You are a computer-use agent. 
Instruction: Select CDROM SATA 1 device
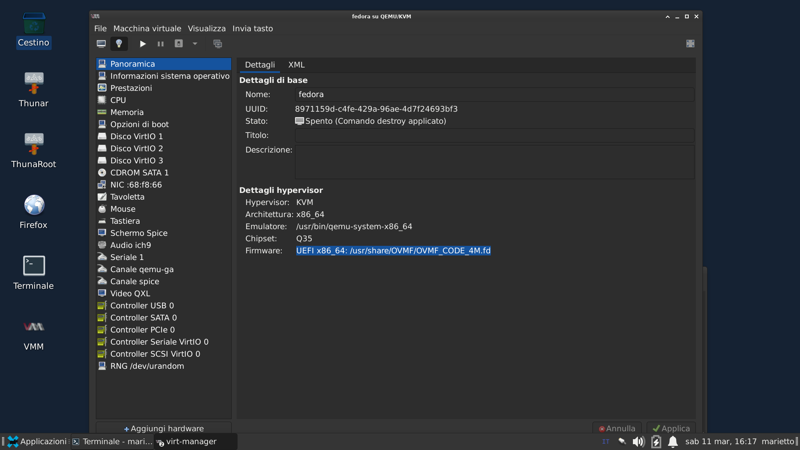pyautogui.click(x=164, y=172)
